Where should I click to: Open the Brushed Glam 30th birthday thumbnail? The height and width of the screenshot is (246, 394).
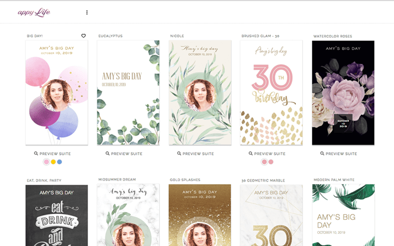click(271, 92)
